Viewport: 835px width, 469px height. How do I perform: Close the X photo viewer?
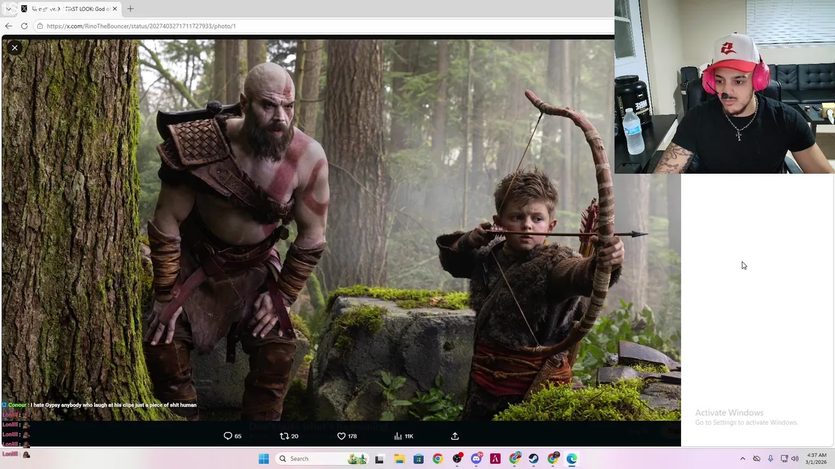pos(14,48)
